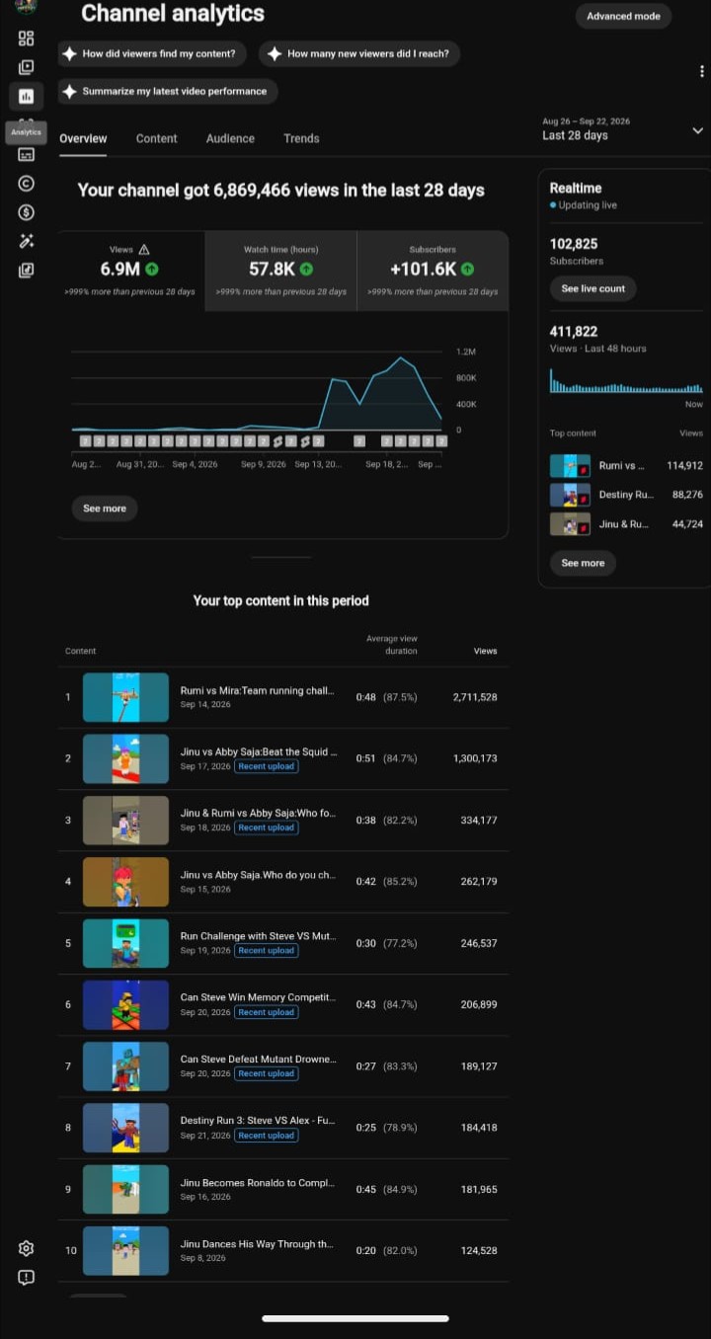Click the 0:51 (84.7%) average view duration
Screen dimensions: 711x1339
coord(387,758)
